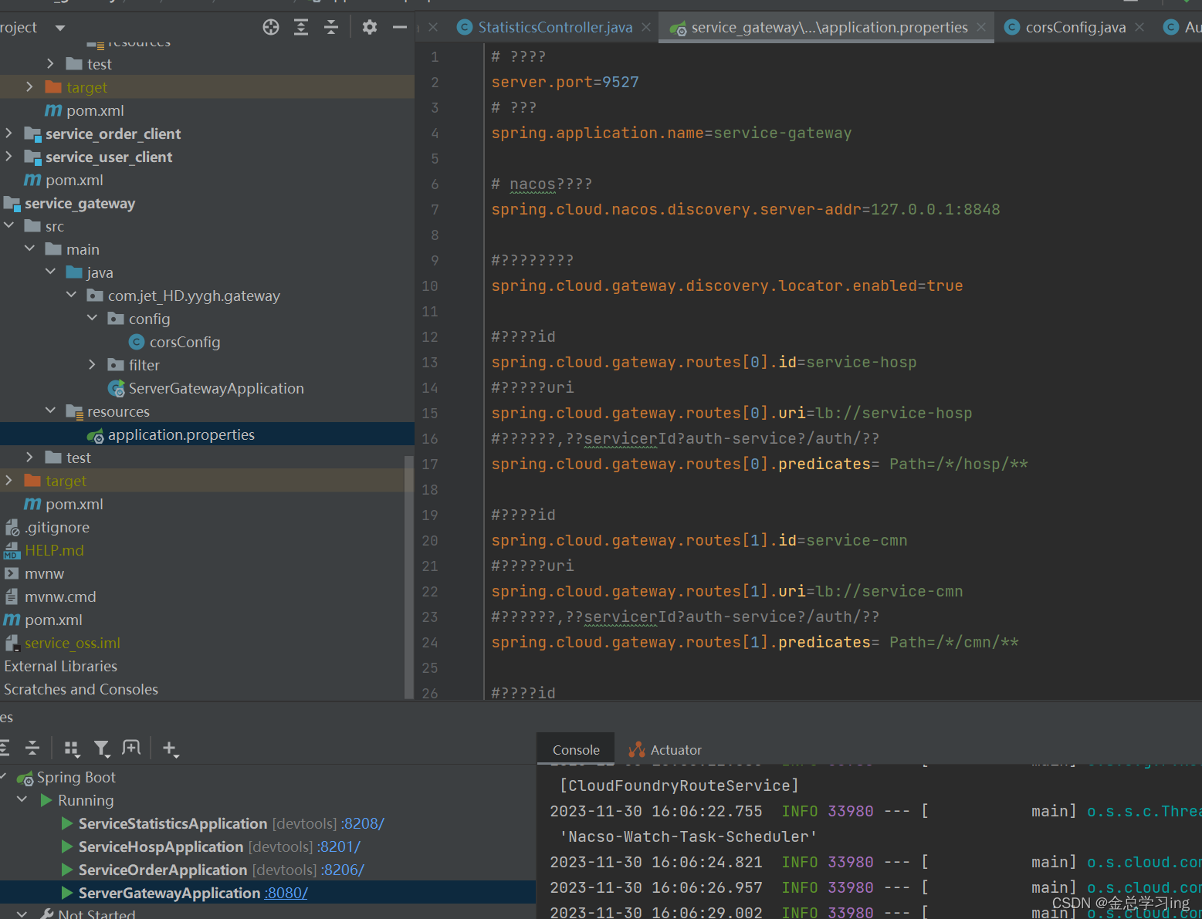Click Open in New Tab icon in Services

tap(131, 748)
